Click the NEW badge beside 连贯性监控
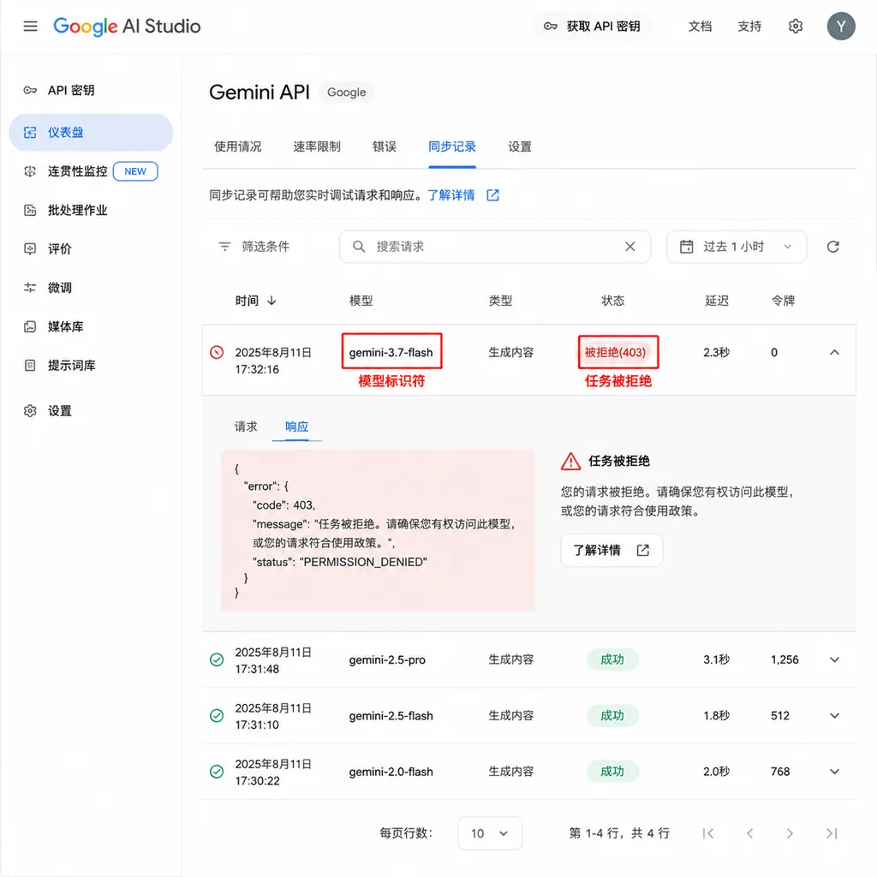The width and height of the screenshot is (877, 877). (x=135, y=171)
